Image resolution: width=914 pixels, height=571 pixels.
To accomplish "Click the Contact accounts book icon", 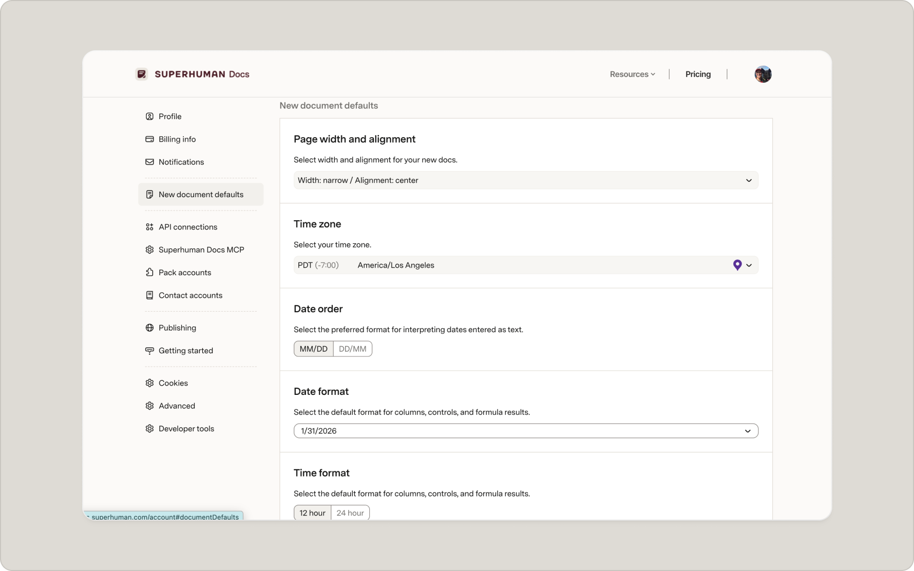I will coord(149,295).
